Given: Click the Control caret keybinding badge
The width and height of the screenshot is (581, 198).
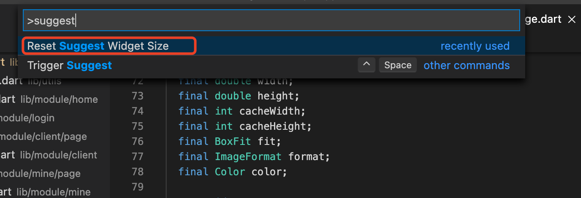Looking at the screenshot, I should coord(367,65).
